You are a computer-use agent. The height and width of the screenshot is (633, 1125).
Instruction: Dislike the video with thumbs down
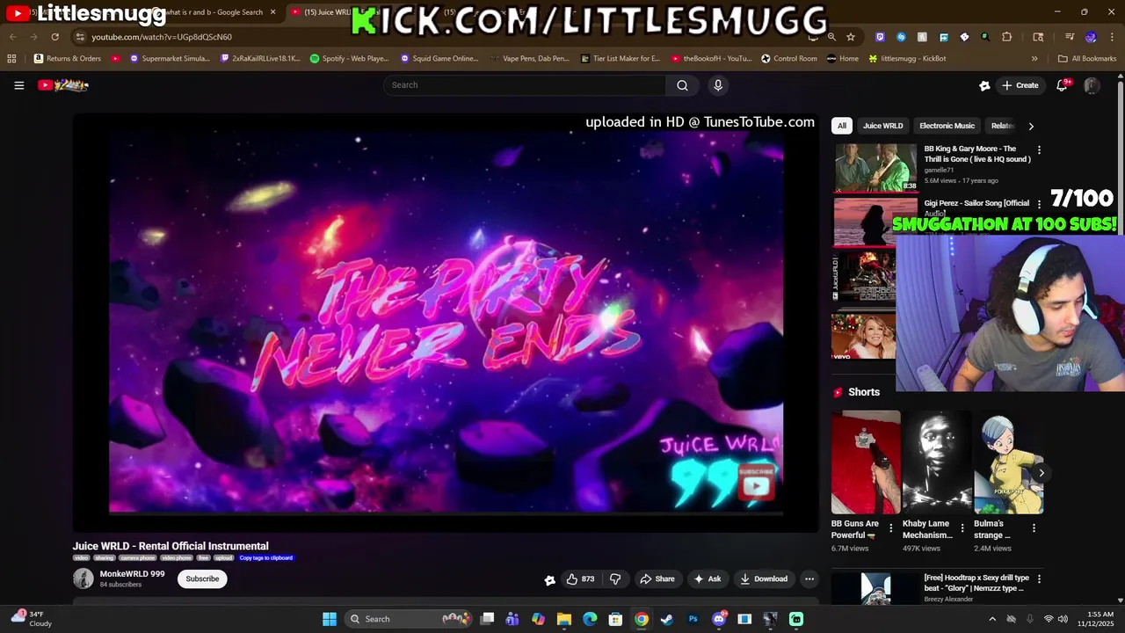(x=615, y=578)
